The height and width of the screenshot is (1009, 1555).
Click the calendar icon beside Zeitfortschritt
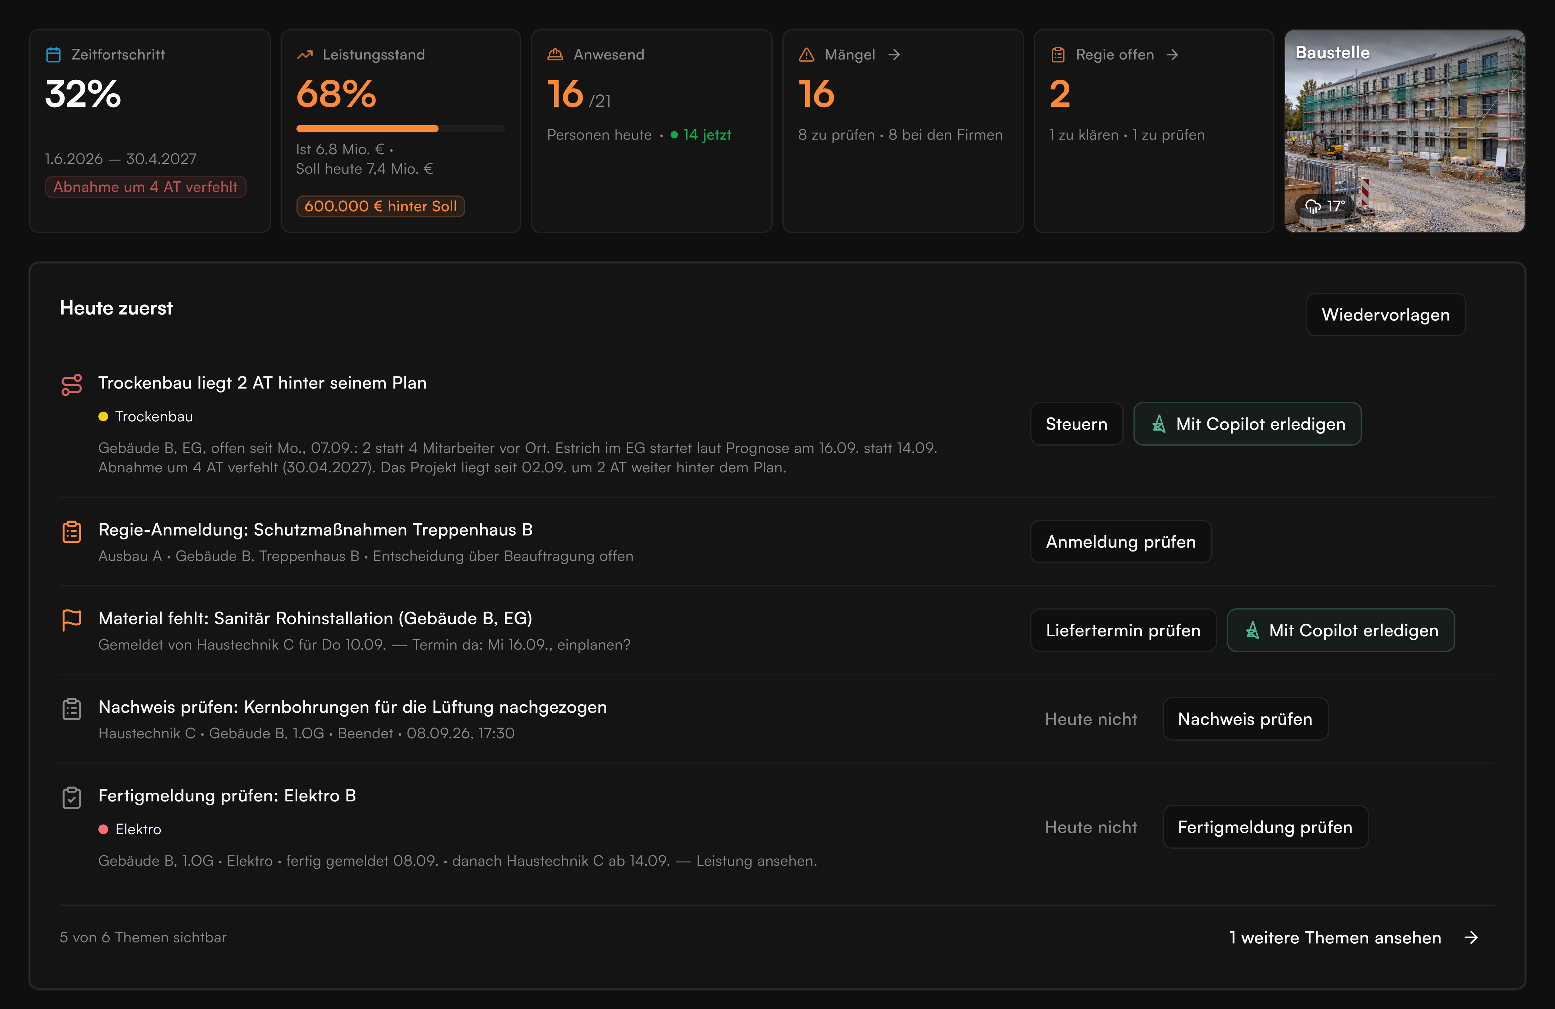click(x=54, y=55)
